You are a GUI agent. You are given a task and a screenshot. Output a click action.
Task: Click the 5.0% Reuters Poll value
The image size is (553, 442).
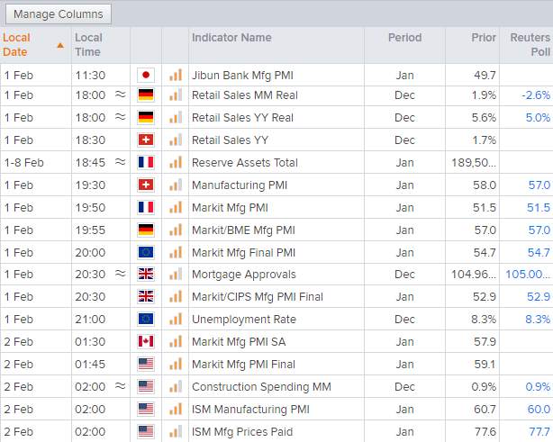[538, 117]
